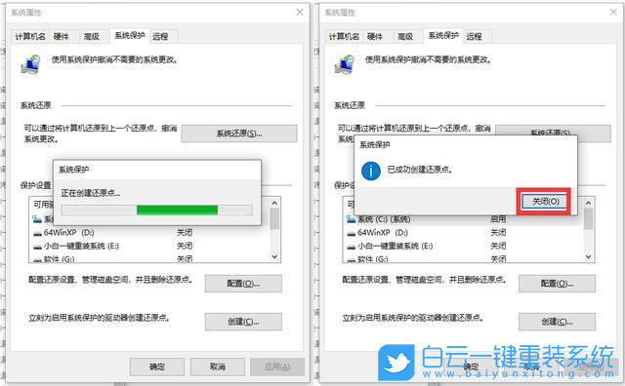This screenshot has width=625, height=386.
Task: Click 关闭(O) in restore point success dialog
Action: (546, 202)
